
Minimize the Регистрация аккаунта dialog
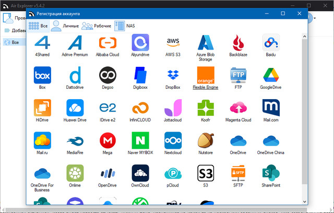point(267,14)
